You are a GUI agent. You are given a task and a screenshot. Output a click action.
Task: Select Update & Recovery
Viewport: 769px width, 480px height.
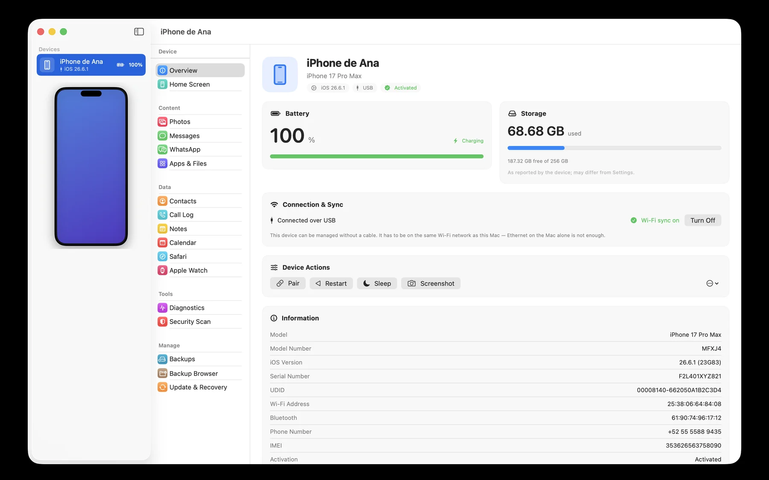[x=200, y=387]
